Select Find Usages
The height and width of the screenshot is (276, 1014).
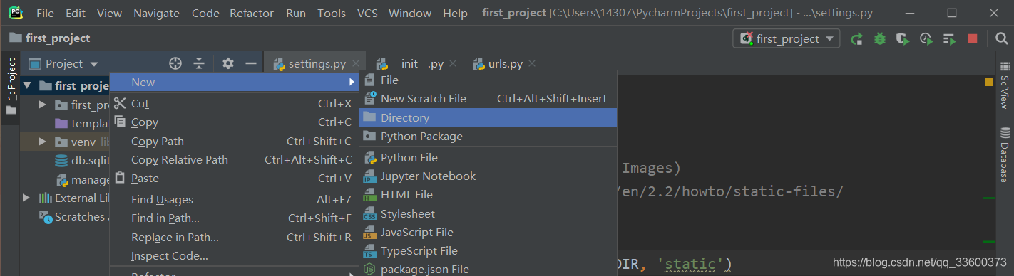pos(235,199)
